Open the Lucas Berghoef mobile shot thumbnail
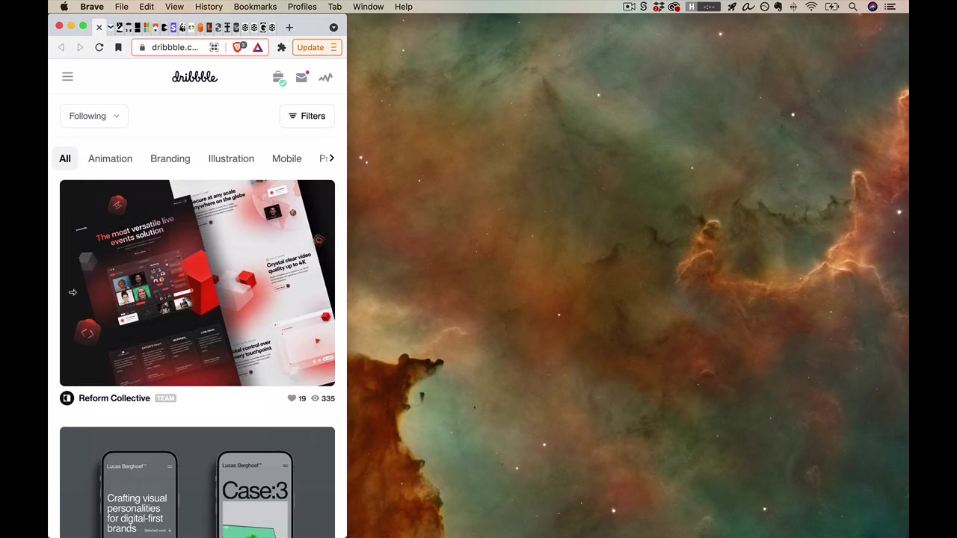This screenshot has height=538, width=957. pos(197,482)
